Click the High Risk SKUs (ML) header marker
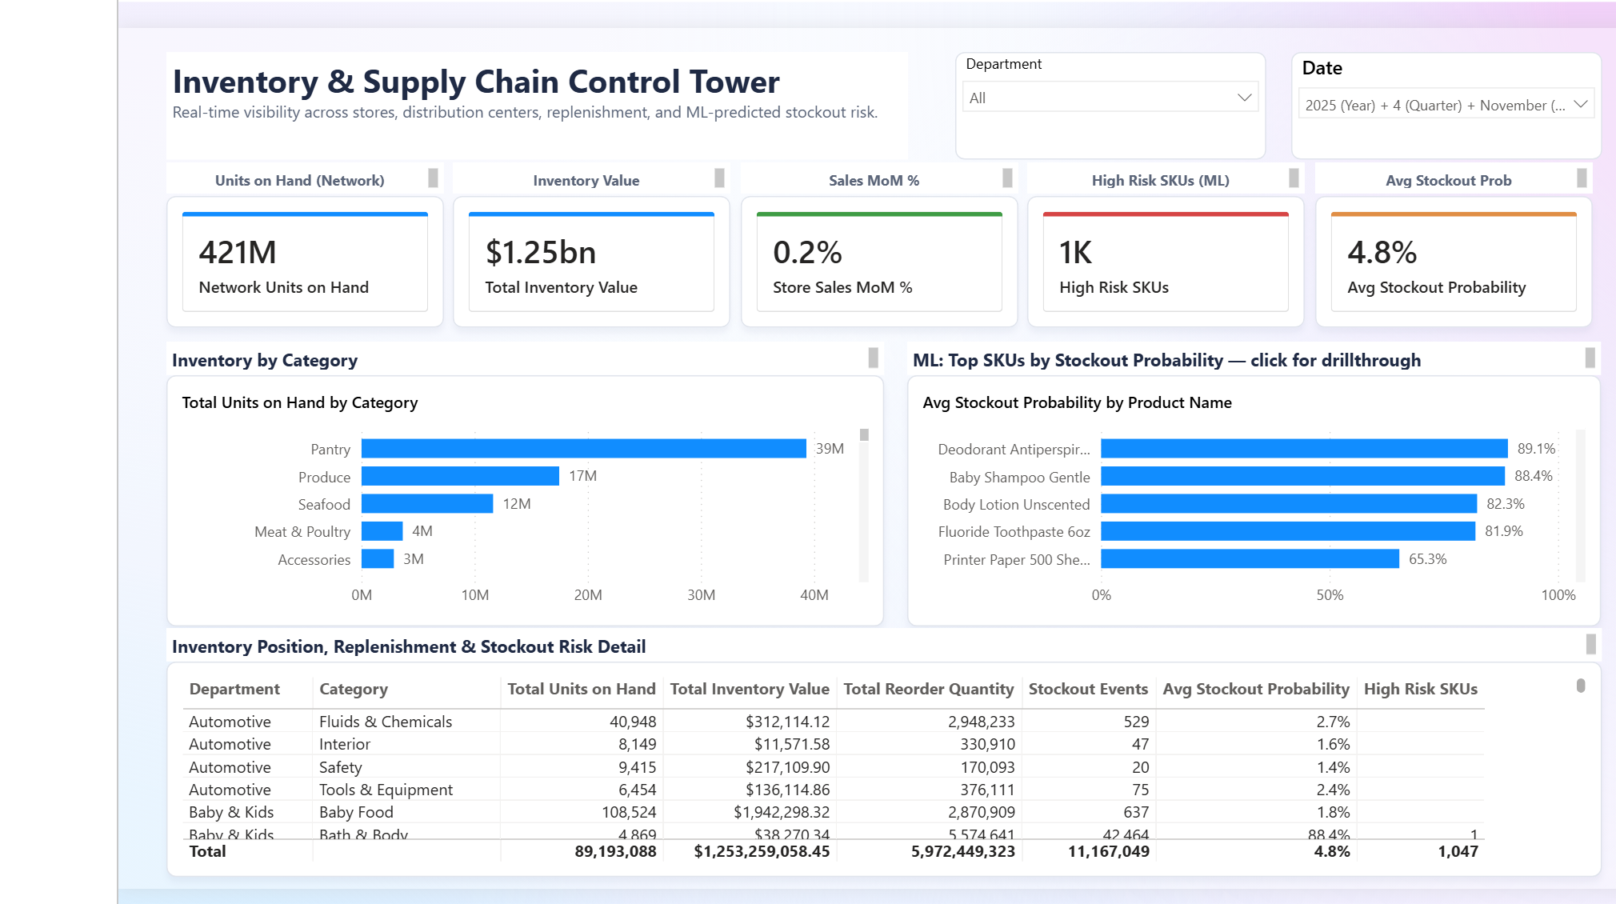The width and height of the screenshot is (1616, 904). click(x=1294, y=178)
